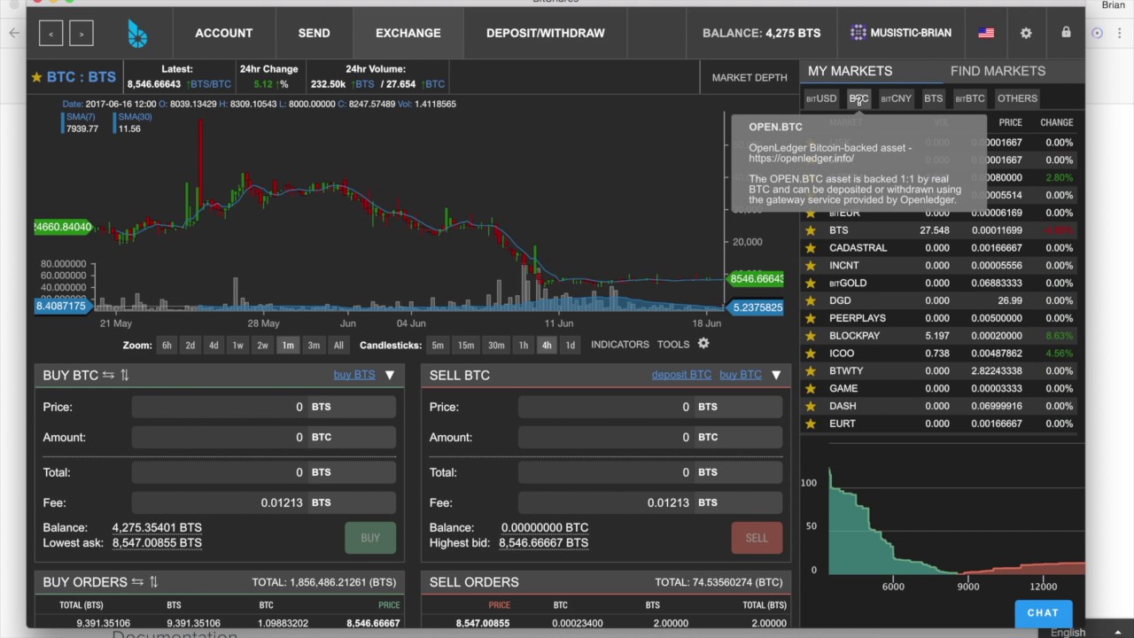Click the BitShares logo icon
This screenshot has height=638, width=1134.
click(137, 34)
